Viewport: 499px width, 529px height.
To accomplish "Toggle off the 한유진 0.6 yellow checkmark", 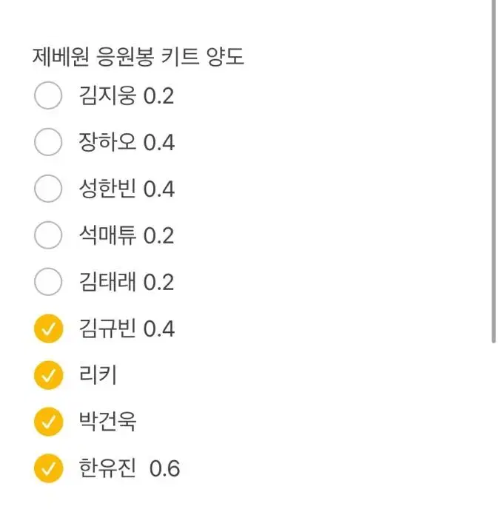I will coord(48,469).
